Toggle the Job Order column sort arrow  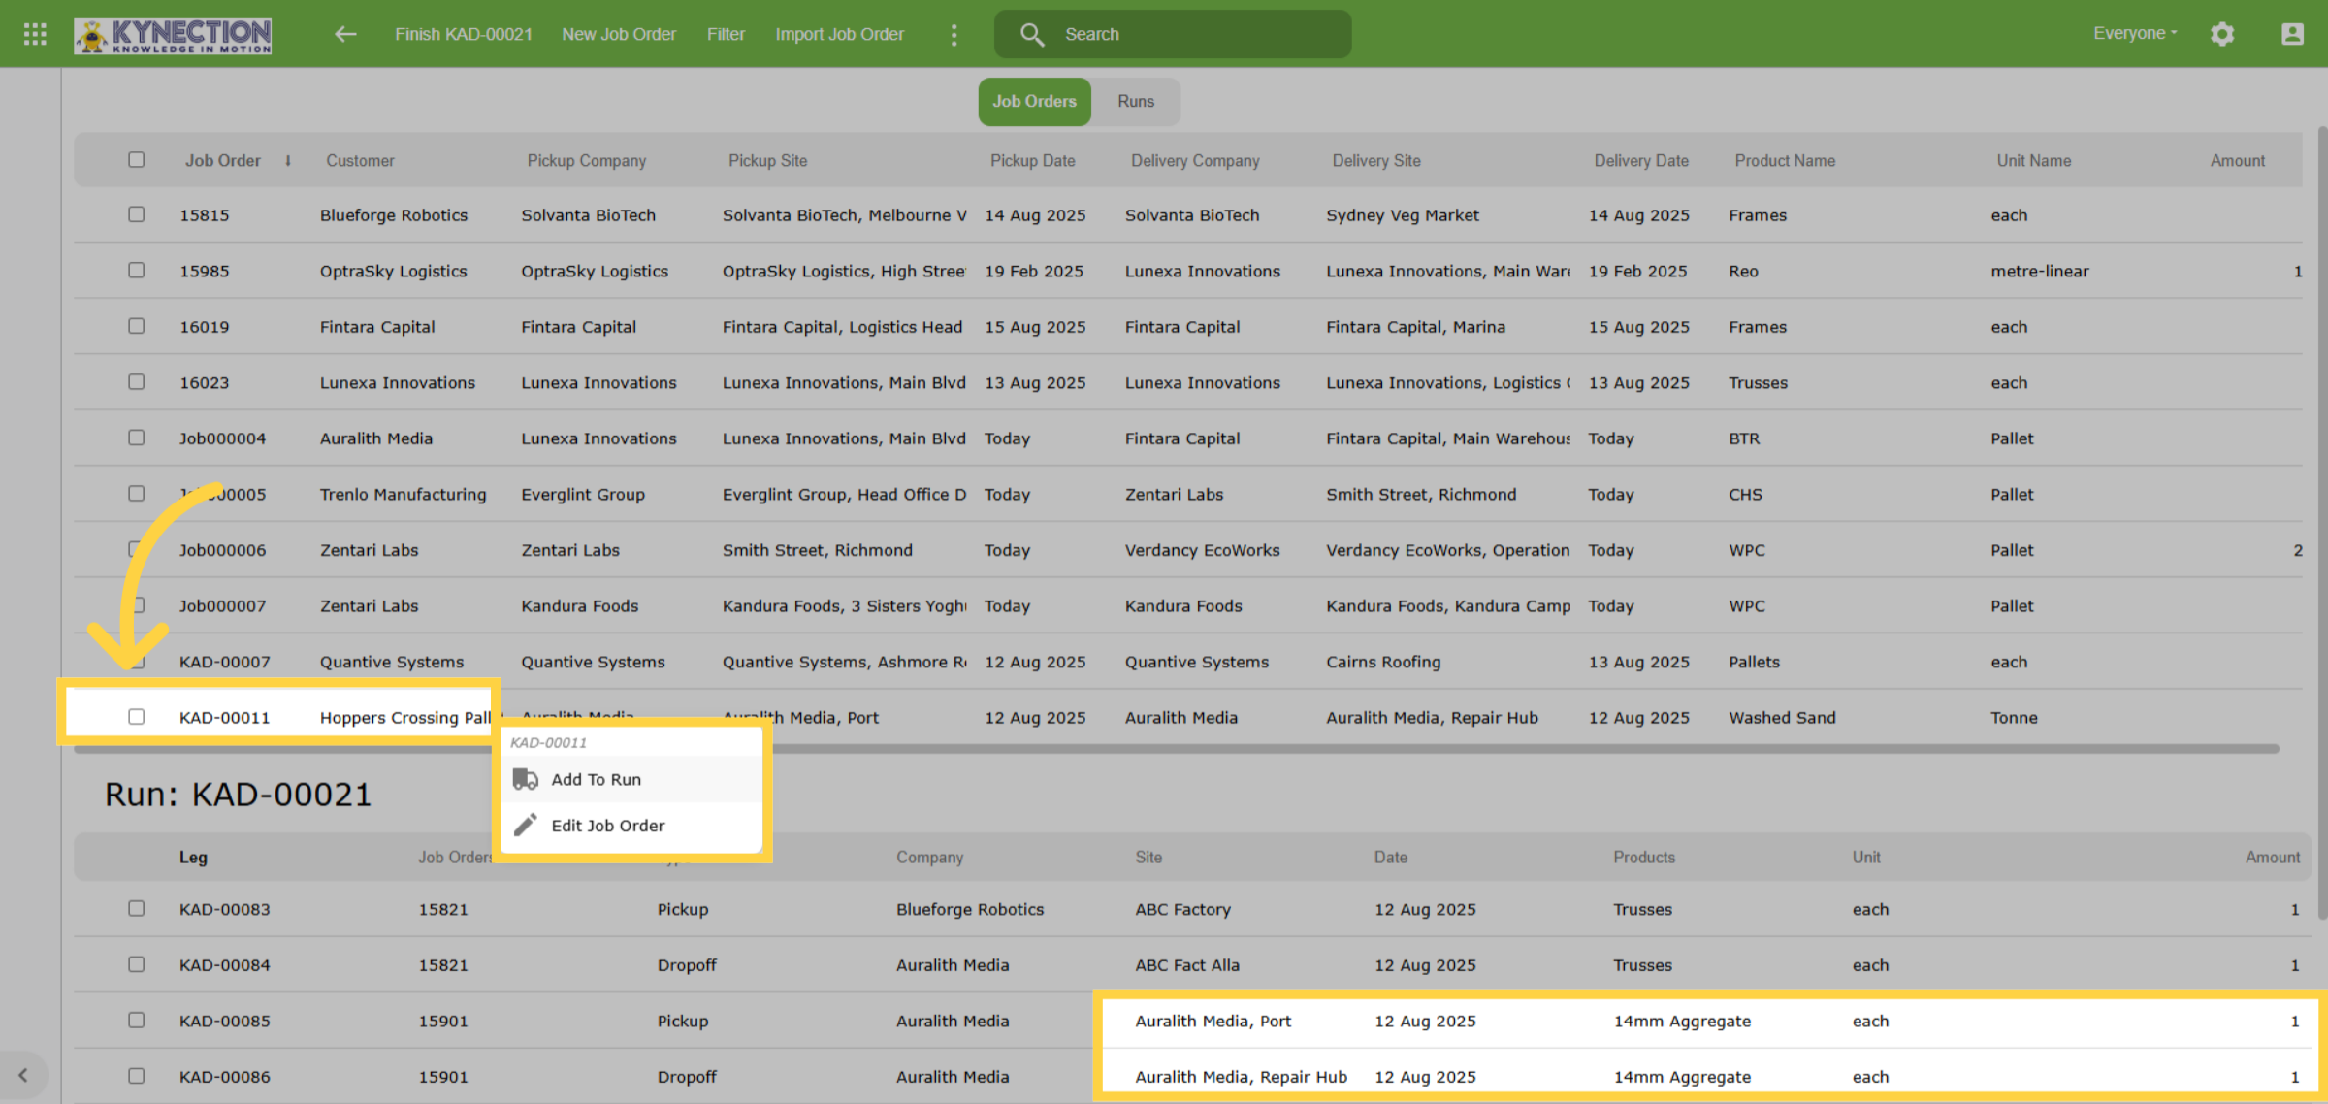288,161
